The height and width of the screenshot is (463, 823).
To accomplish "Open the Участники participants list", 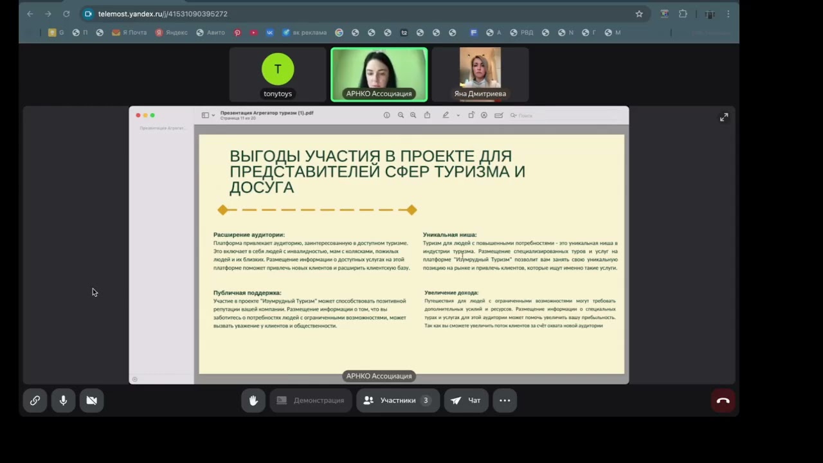I will pos(397,400).
